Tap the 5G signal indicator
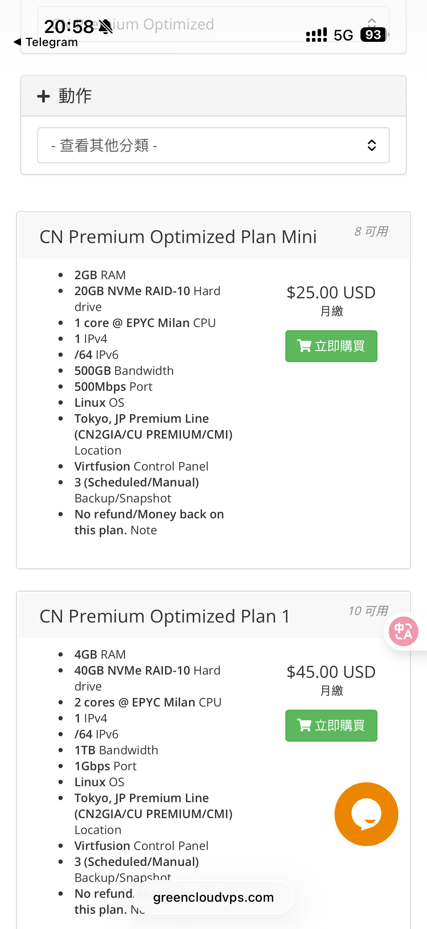The width and height of the screenshot is (427, 929). click(x=343, y=35)
